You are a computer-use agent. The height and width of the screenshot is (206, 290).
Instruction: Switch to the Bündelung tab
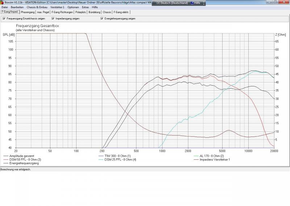point(95,12)
